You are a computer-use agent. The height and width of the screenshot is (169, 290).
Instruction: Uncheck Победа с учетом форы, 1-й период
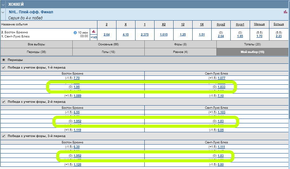3,67
